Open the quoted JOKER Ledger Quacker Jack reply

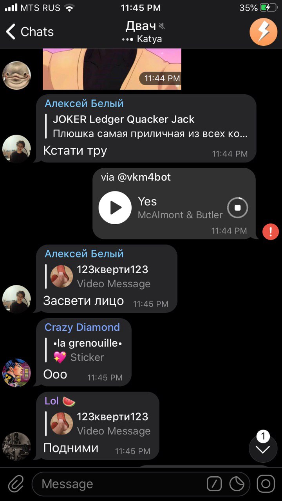click(147, 126)
